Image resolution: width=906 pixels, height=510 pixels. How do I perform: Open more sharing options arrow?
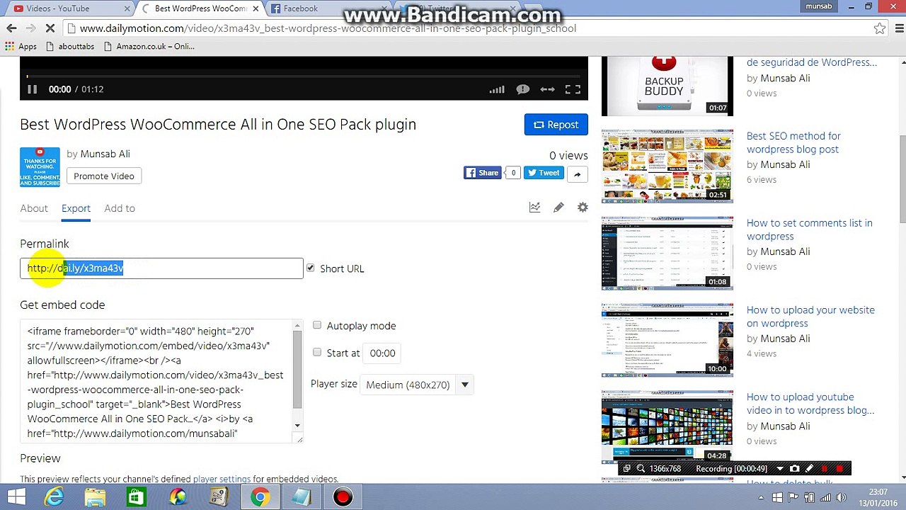coord(577,174)
